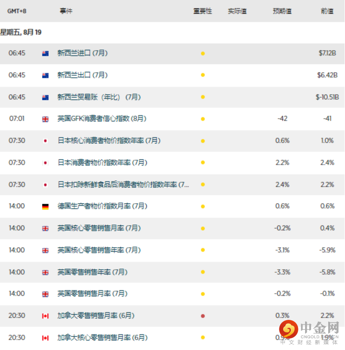Image resolution: width=345 pixels, height=350 pixels.
Task: Click the New Zealand flag beside 新西兰出口 (7月)
Action: pyautogui.click(x=45, y=76)
